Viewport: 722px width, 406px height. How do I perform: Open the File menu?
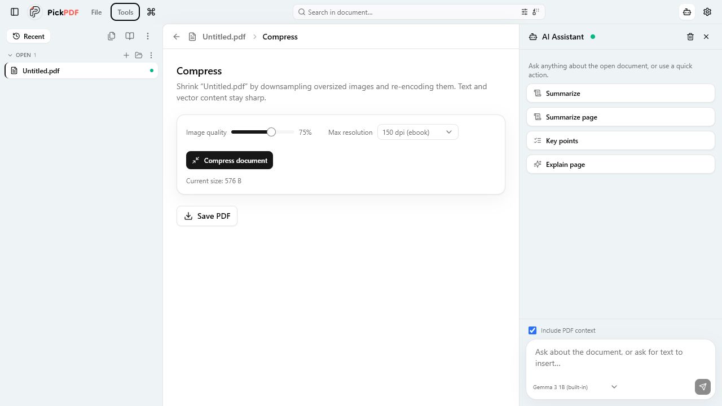tap(96, 12)
